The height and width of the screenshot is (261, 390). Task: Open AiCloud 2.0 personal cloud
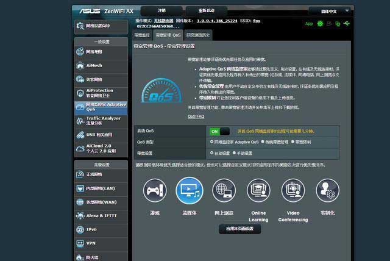coord(101,149)
